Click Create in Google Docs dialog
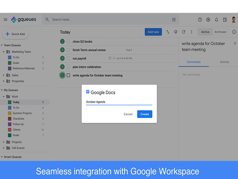The height and width of the screenshot is (179, 238). point(145,114)
